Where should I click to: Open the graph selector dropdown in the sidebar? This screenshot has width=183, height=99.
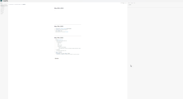click(4, 5)
